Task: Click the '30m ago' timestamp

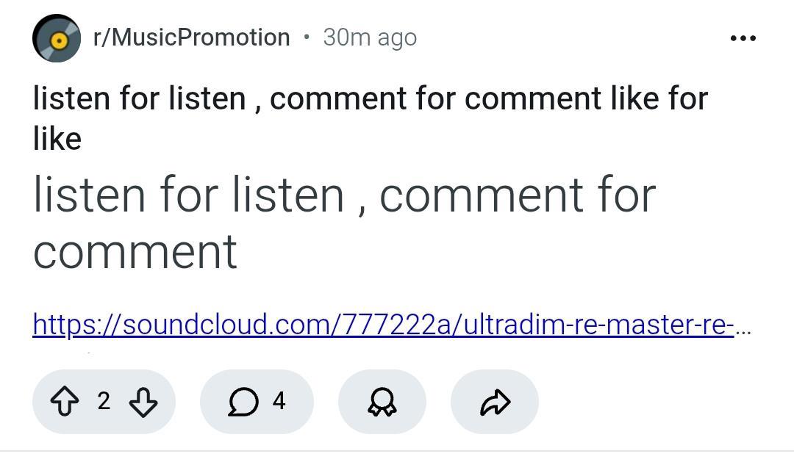Action: [370, 37]
